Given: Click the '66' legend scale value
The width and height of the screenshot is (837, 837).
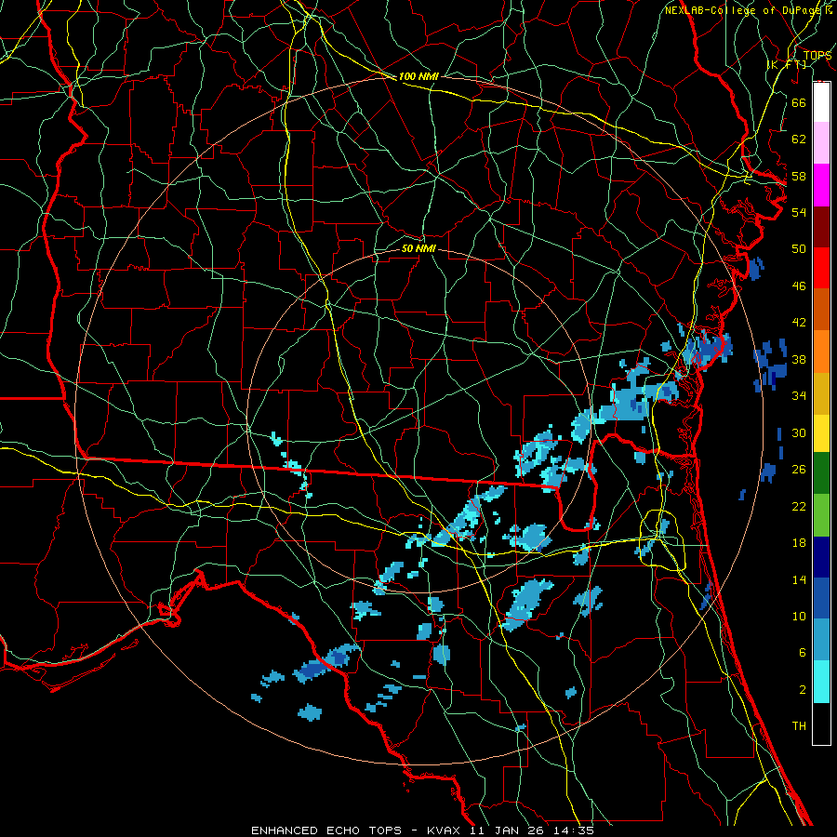Looking at the screenshot, I should click(799, 102).
